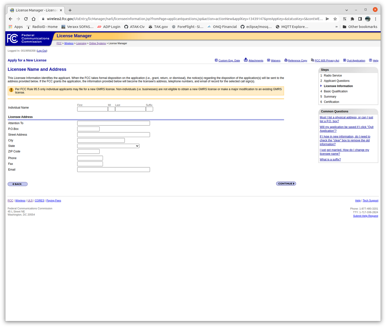386x327 pixels.
Task: Select the State dropdown
Action: [x=108, y=146]
